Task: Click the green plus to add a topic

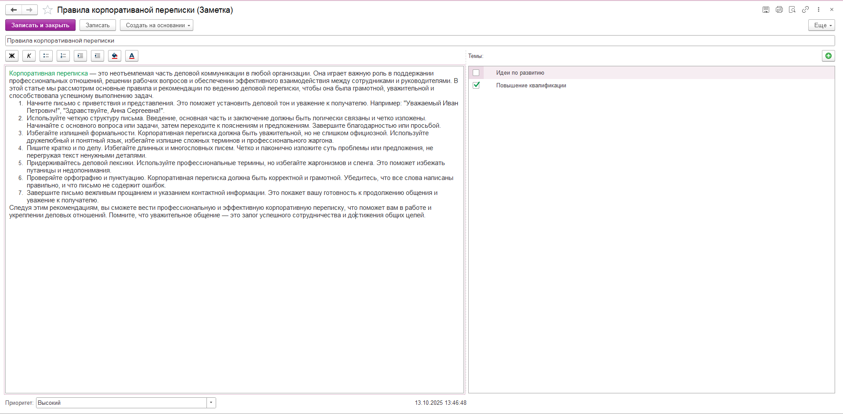Action: [x=828, y=56]
